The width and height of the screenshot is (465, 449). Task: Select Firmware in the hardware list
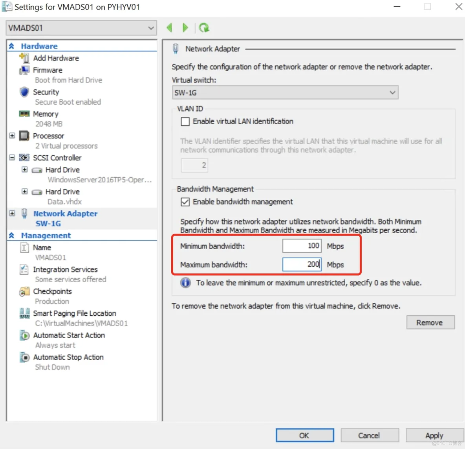48,70
